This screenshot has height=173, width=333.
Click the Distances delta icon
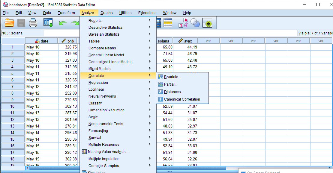click(160, 92)
